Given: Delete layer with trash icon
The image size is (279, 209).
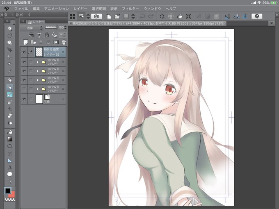Looking at the screenshot, I should 64,42.
